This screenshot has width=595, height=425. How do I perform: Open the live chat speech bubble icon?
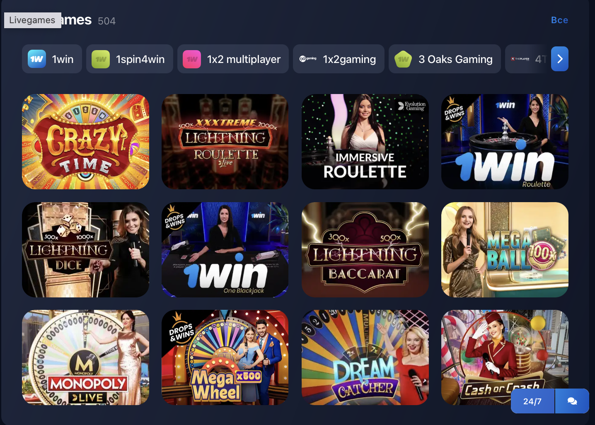click(572, 401)
